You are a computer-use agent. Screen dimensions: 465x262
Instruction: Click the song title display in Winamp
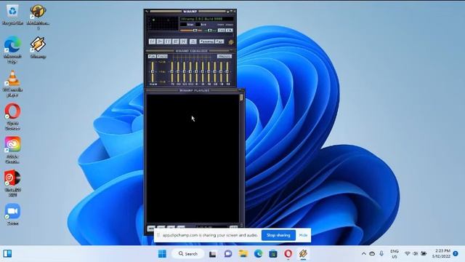206,19
